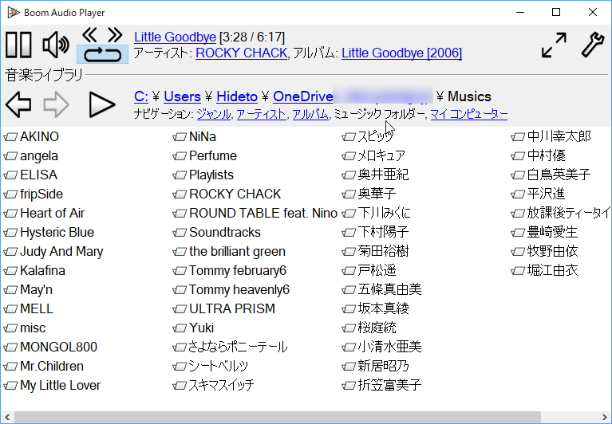Screen dimensions: 612x424
Task: Open the misc folder
Action: pyautogui.click(x=25, y=328)
